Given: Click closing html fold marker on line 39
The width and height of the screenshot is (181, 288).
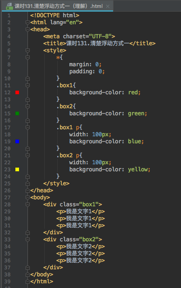Looking at the screenshot, I should [27, 281].
